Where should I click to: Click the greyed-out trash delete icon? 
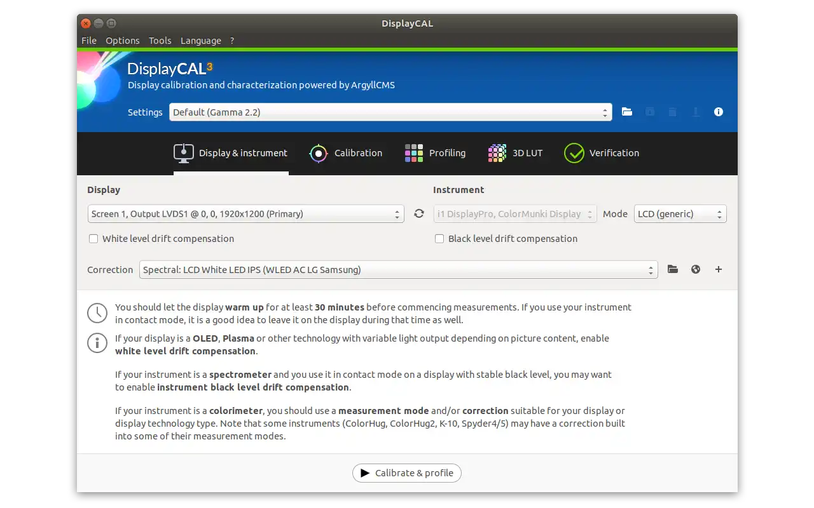673,112
